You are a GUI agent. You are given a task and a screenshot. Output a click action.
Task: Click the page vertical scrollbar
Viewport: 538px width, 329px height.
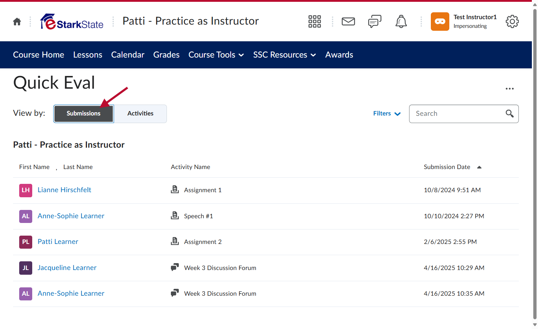pyautogui.click(x=535, y=164)
